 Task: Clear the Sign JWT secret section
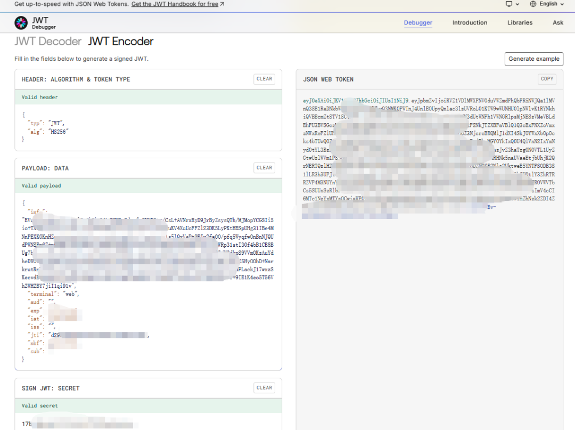point(265,388)
